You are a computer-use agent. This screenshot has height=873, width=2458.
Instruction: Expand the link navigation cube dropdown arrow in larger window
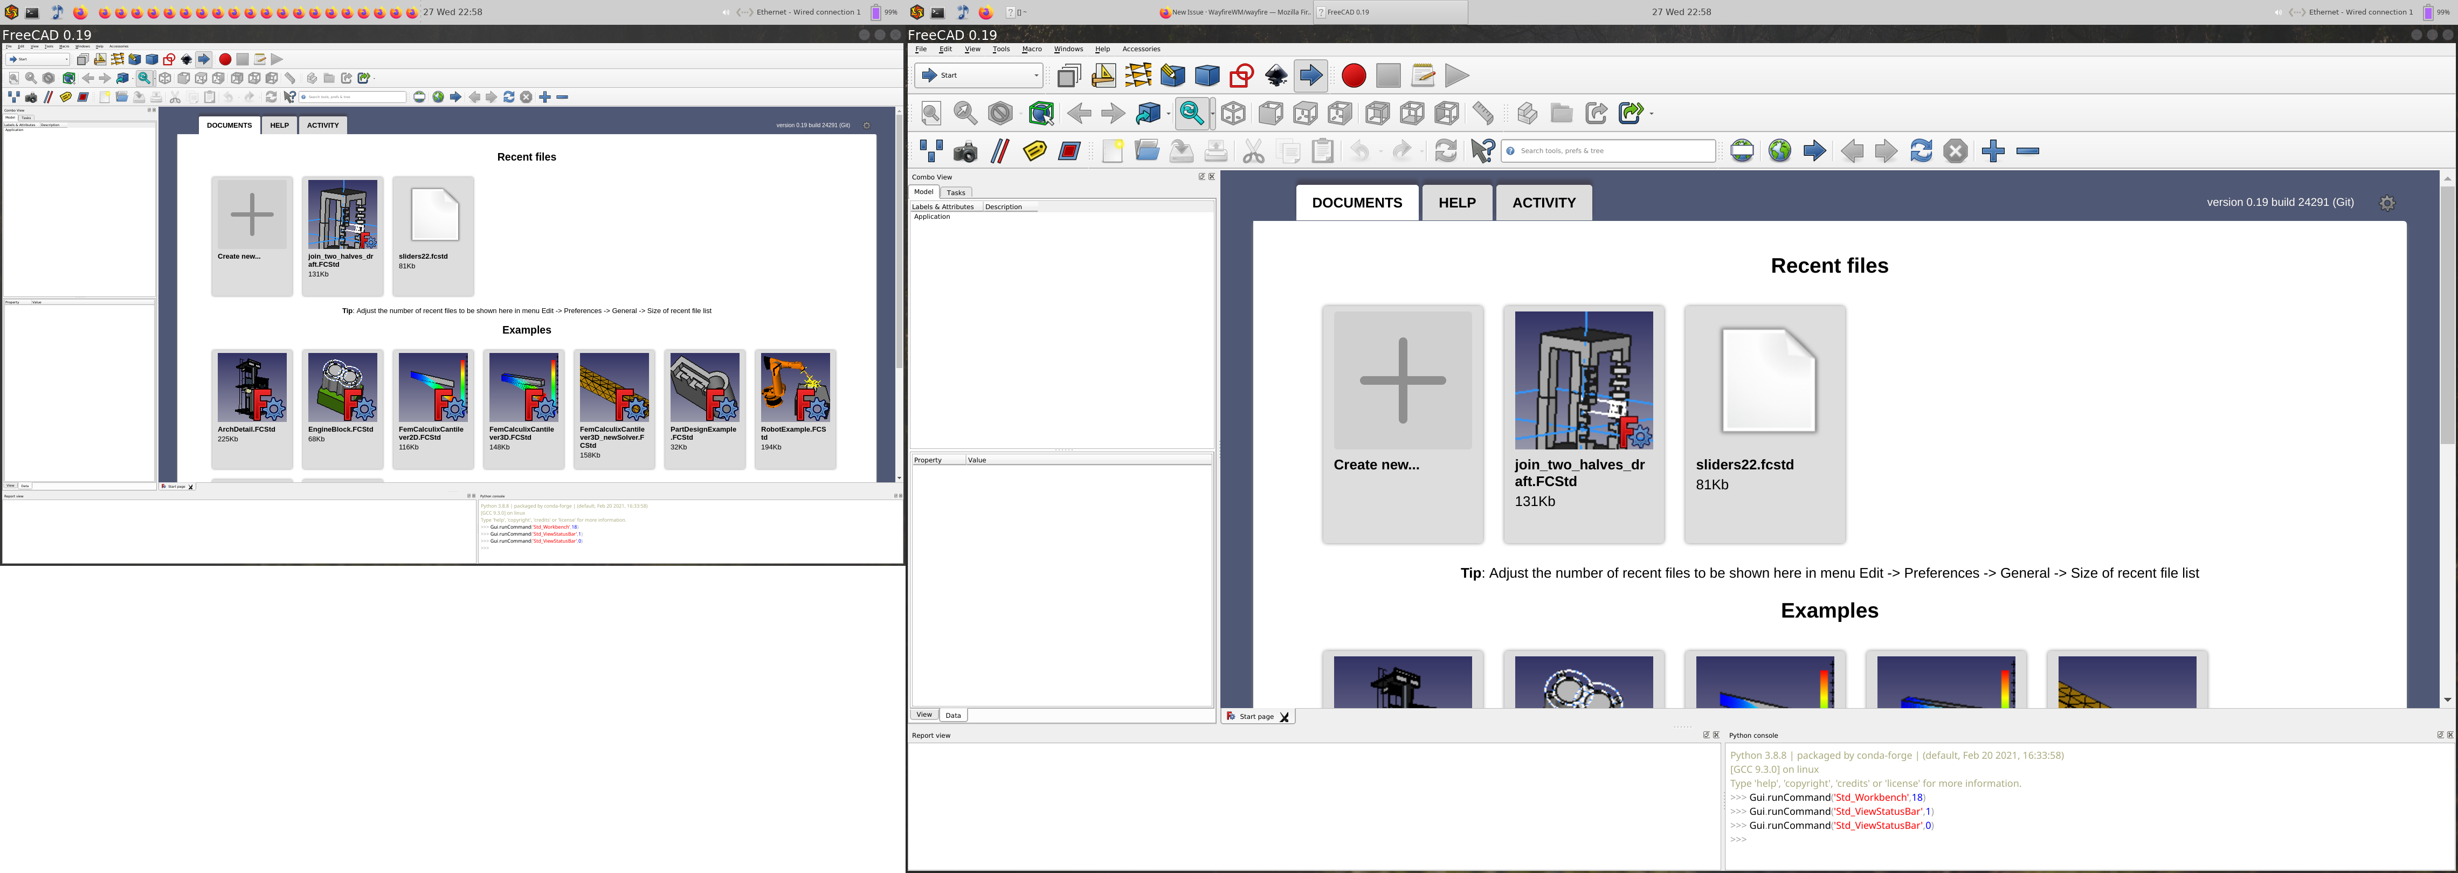click(x=1168, y=114)
